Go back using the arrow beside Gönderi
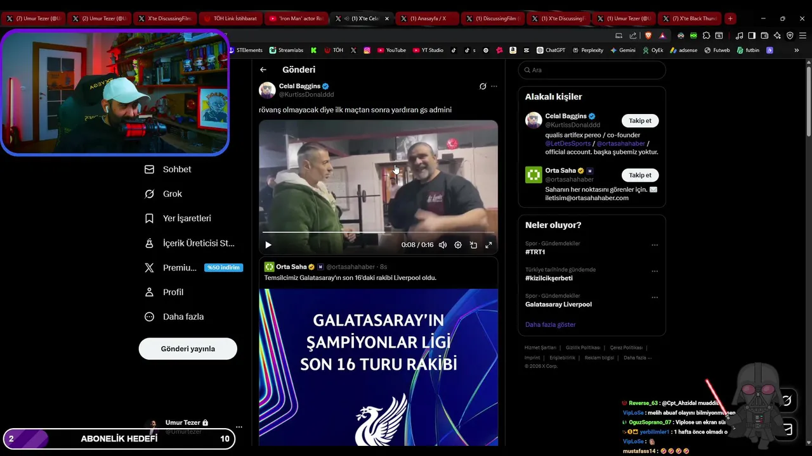The image size is (812, 456). (263, 70)
